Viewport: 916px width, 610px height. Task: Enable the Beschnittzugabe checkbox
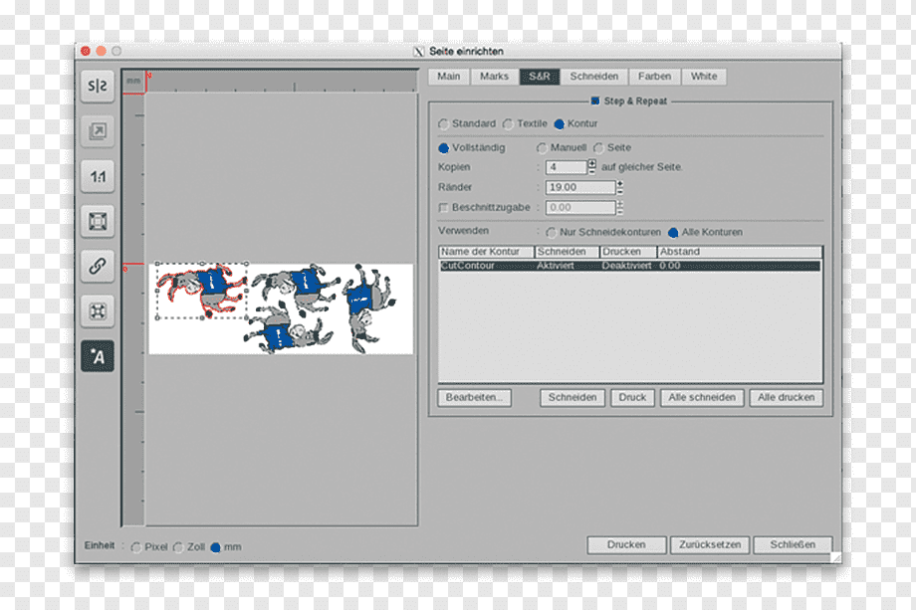pos(443,208)
